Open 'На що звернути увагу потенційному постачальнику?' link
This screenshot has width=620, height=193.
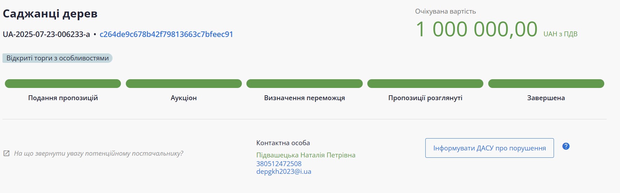(99, 154)
